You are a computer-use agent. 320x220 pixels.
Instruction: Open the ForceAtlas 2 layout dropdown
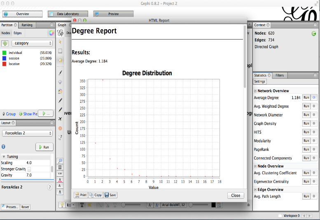tap(27, 133)
